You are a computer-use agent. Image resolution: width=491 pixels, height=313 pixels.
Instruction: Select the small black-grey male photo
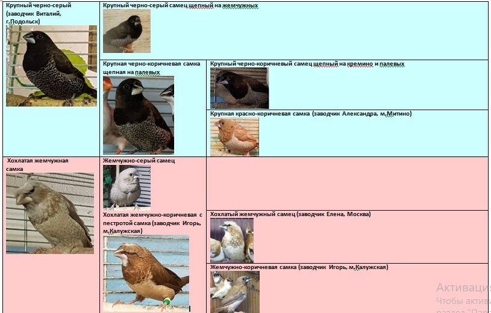click(127, 31)
